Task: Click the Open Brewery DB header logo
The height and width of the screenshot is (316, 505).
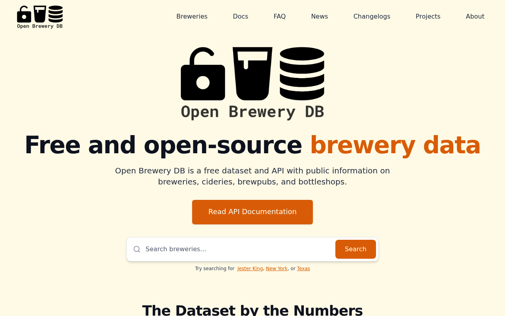Action: (40, 17)
